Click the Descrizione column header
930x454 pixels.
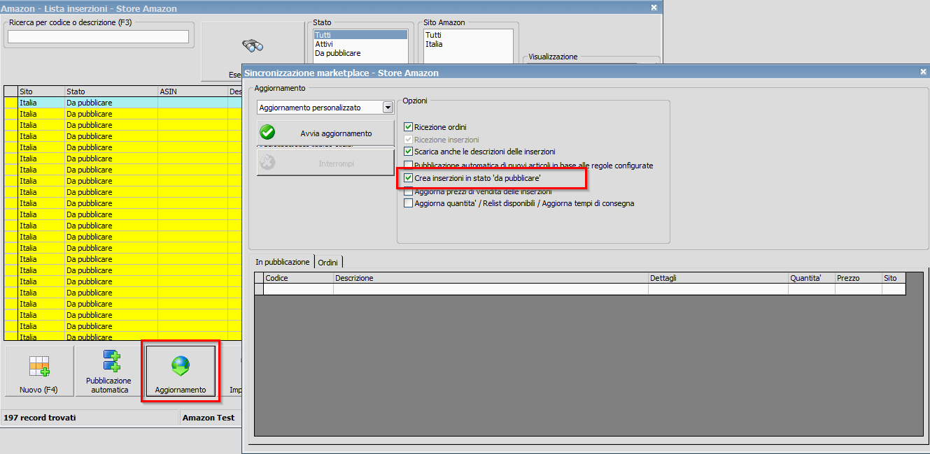pyautogui.click(x=491, y=278)
